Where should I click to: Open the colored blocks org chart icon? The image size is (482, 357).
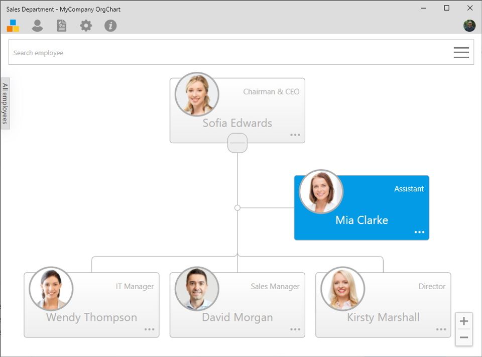click(13, 26)
